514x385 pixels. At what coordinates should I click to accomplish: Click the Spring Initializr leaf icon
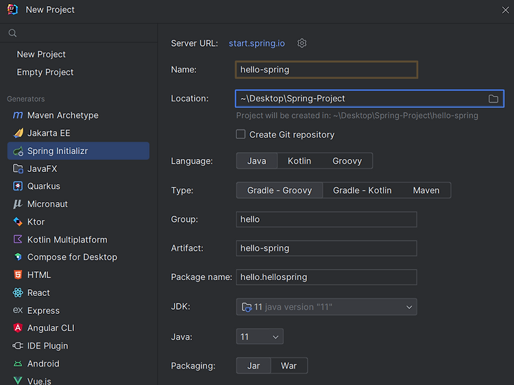[x=18, y=151]
